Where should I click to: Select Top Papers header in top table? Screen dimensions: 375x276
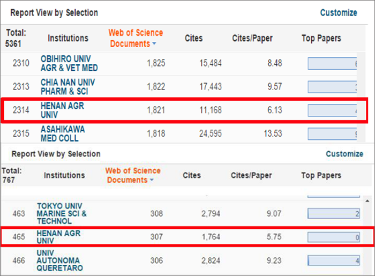coord(321,38)
